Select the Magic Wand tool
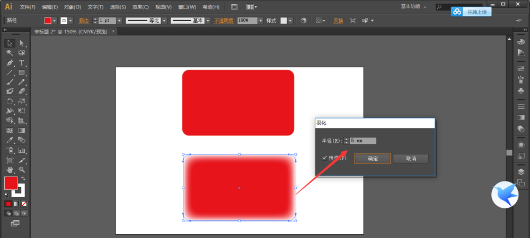This screenshot has height=238, width=530. [x=10, y=53]
